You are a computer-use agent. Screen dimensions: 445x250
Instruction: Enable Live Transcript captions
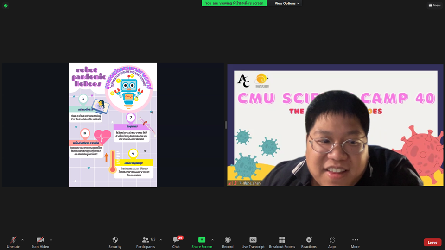[253, 242]
